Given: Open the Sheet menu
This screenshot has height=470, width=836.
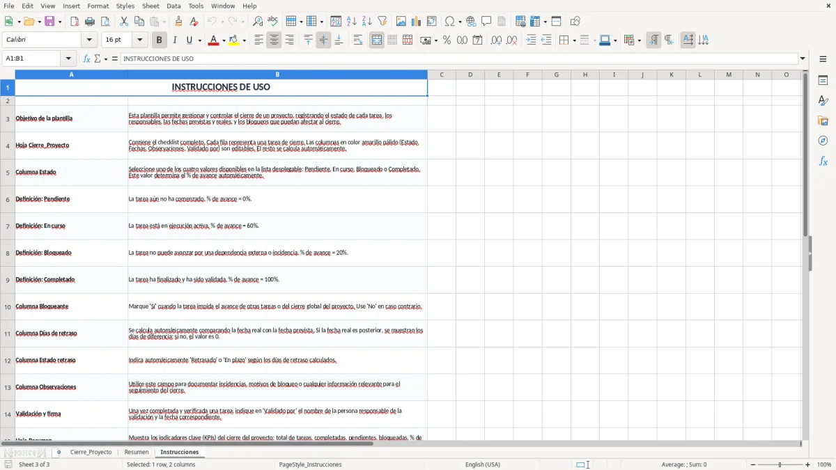Looking at the screenshot, I should pyautogui.click(x=150, y=6).
